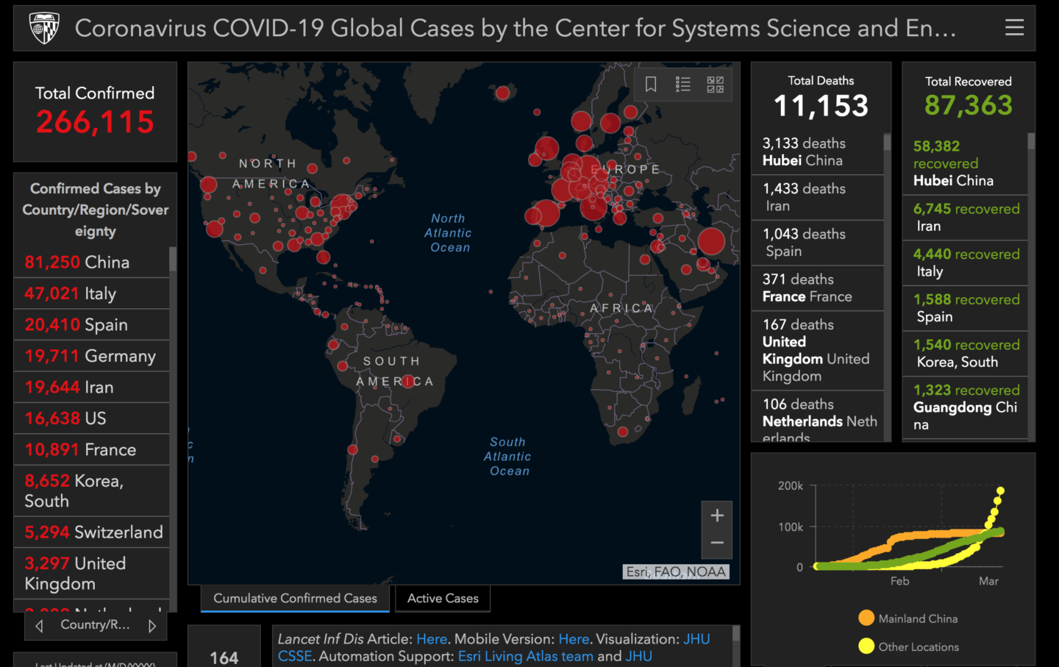1059x667 pixels.
Task: Open the hamburger menu top right
Action: pyautogui.click(x=1015, y=27)
